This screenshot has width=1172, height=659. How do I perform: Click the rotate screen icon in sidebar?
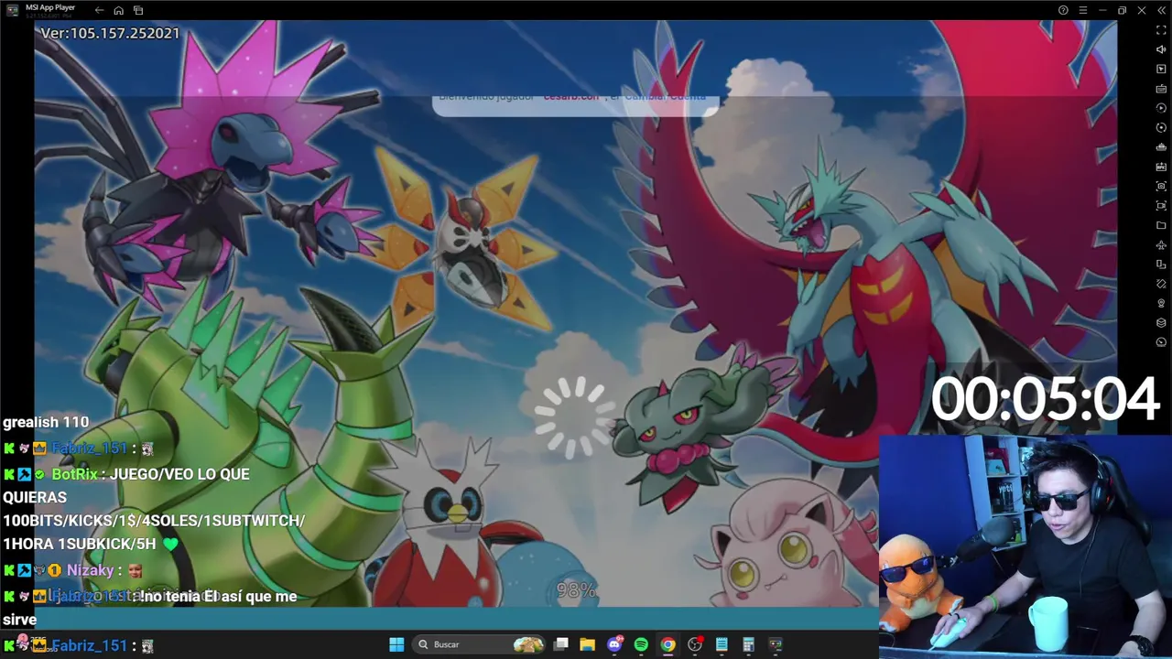click(x=1161, y=265)
